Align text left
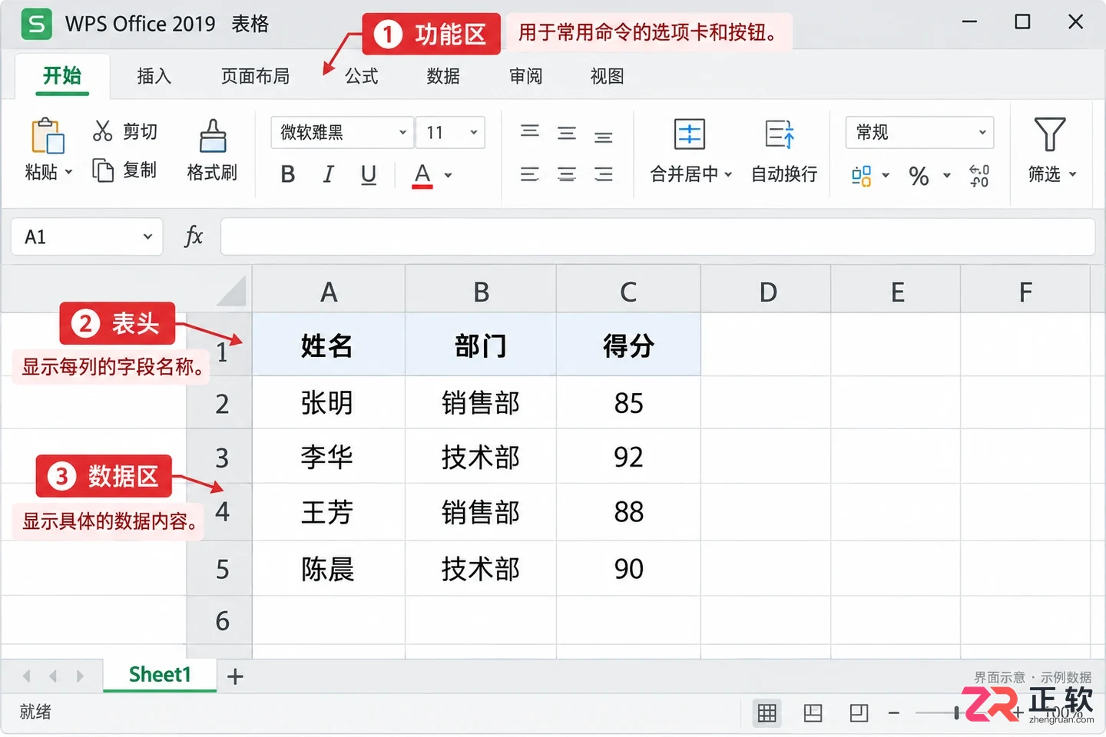1106x737 pixels. tap(530, 174)
